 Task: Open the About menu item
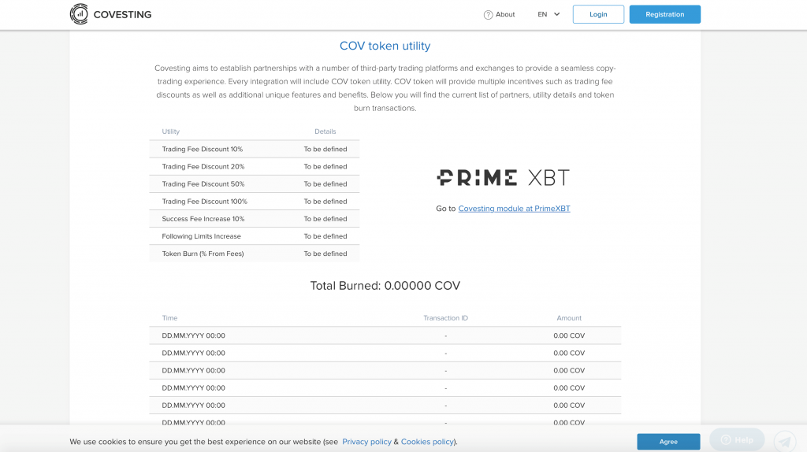(499, 14)
